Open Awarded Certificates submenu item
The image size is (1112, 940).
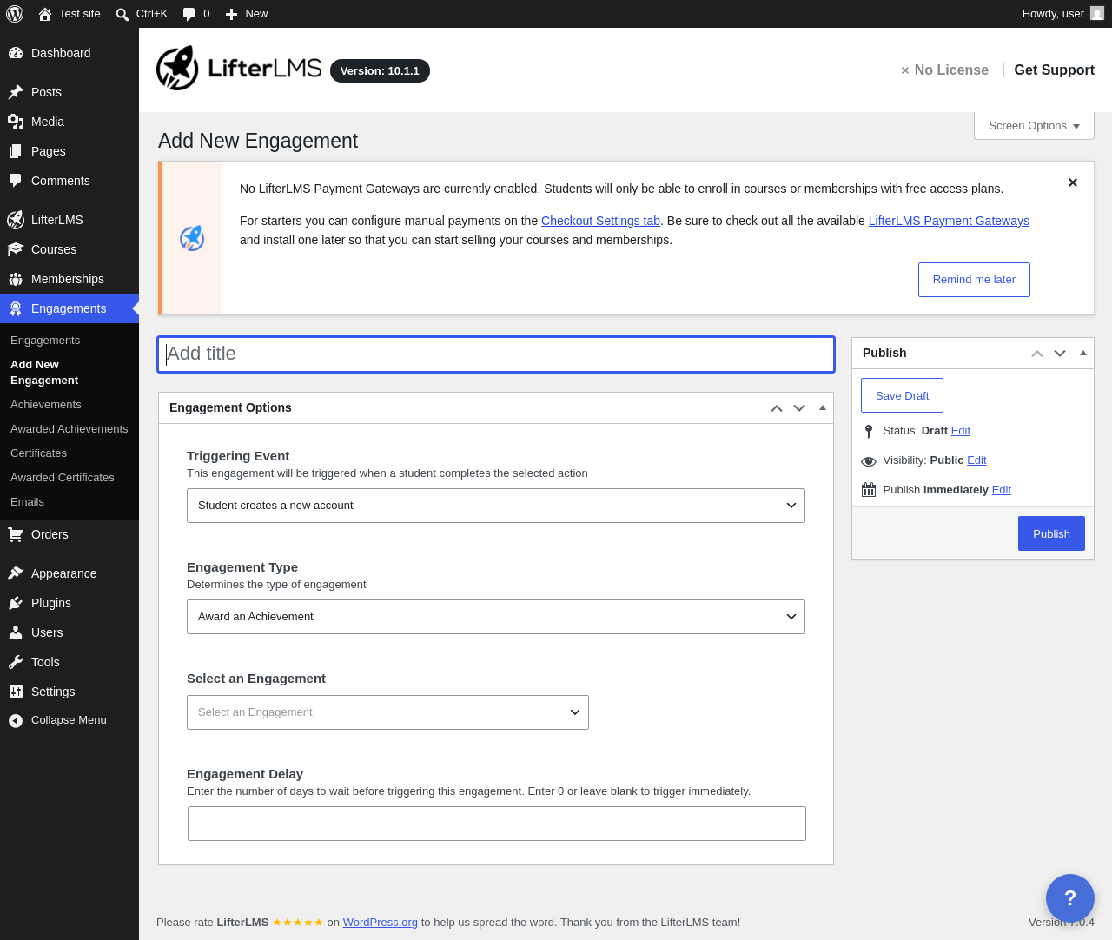(63, 478)
